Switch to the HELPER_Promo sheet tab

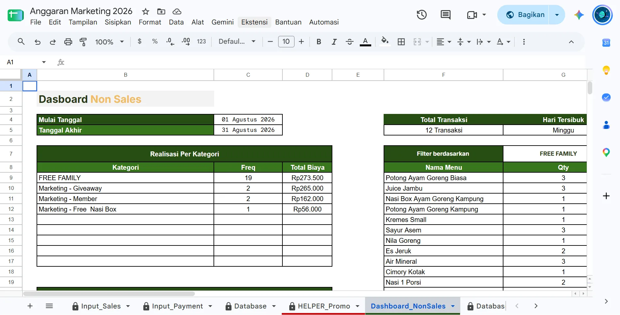pyautogui.click(x=324, y=306)
